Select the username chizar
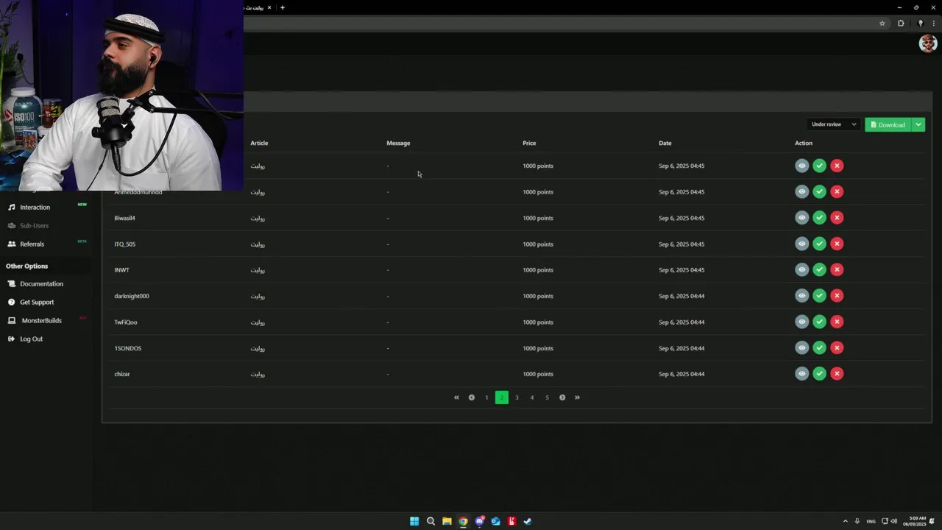942x530 pixels. click(122, 374)
